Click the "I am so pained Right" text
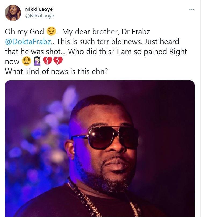Viewport: 201px width, 218px height. point(152,52)
